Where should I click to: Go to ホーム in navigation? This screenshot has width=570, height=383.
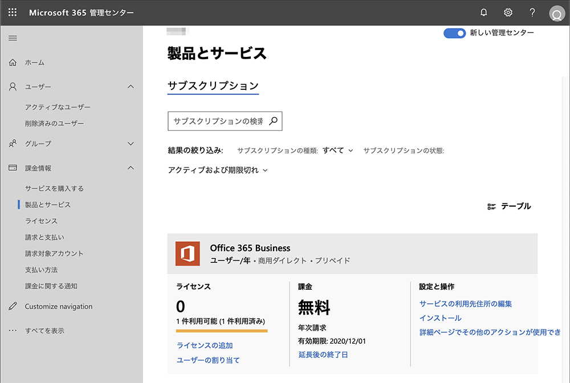click(35, 63)
